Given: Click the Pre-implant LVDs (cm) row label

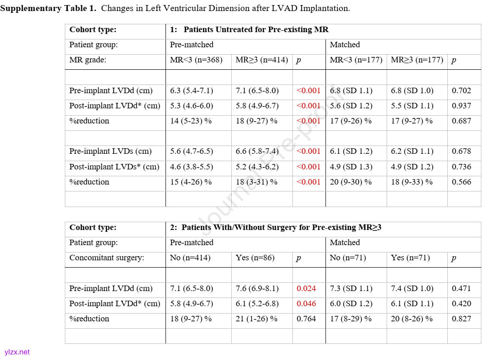Looking at the screenshot, I should click(x=110, y=151).
